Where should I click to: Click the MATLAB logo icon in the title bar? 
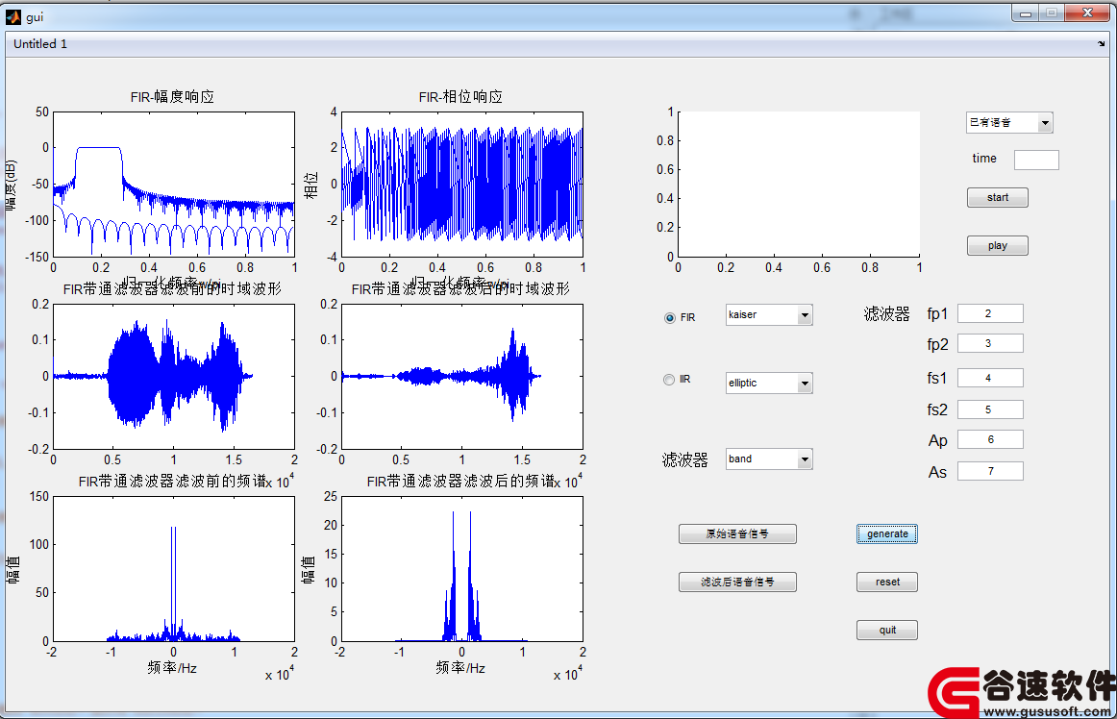13,15
